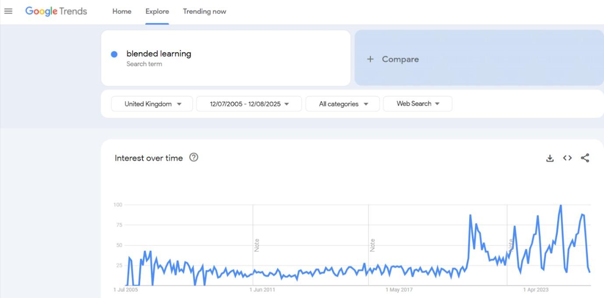
Task: Share the Interest over time chart
Action: 585,158
